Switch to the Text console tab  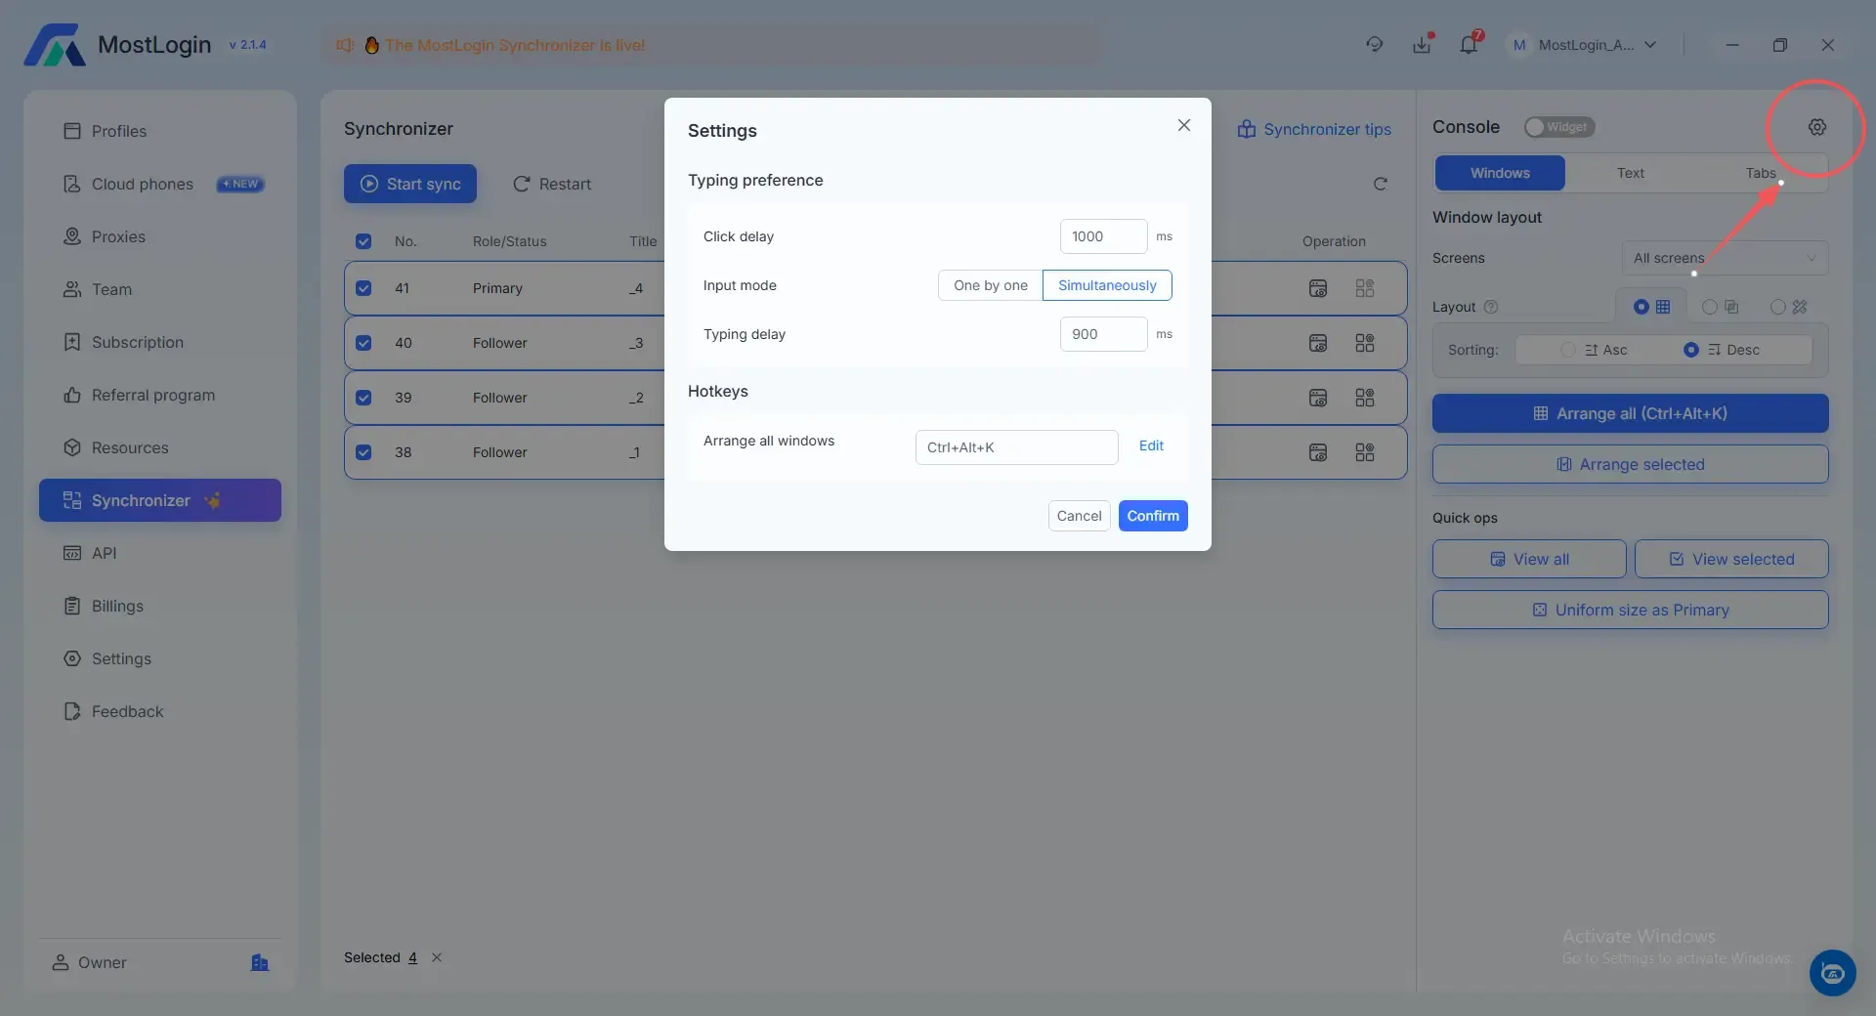coord(1630,173)
